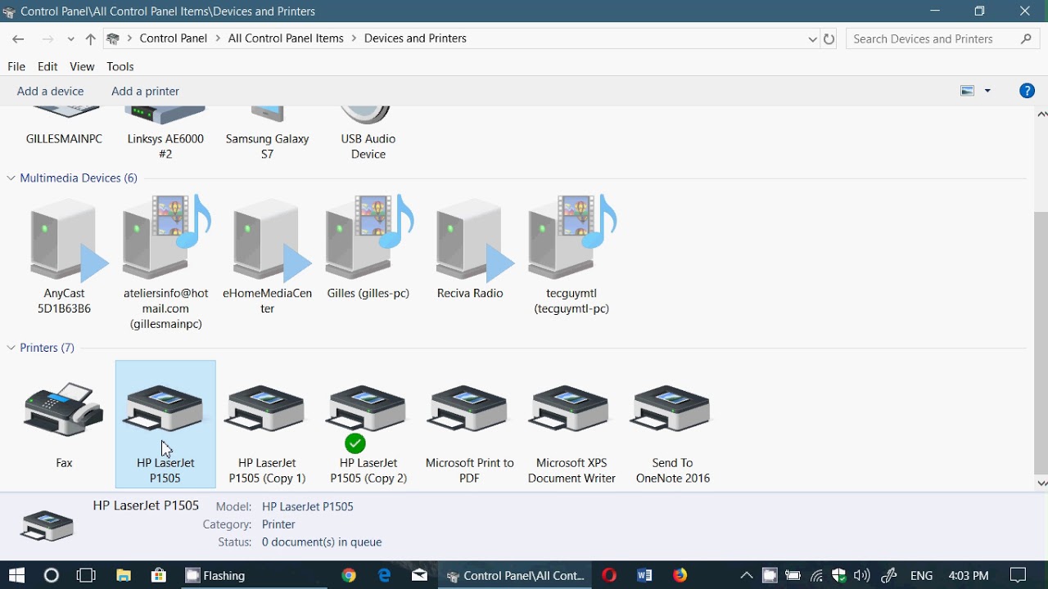Open the volume control in system tray
1048x589 pixels.
click(862, 575)
